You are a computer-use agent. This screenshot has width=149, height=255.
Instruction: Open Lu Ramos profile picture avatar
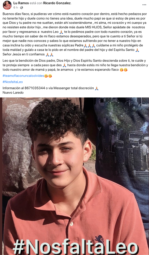pos(7,5)
